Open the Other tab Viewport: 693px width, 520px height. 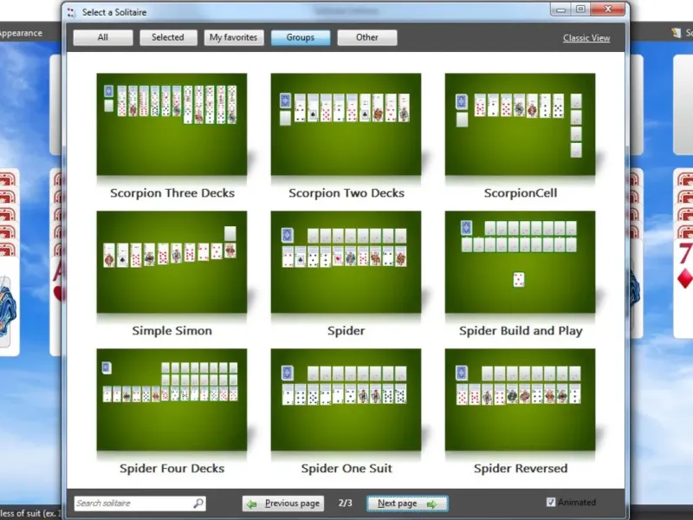coord(367,37)
